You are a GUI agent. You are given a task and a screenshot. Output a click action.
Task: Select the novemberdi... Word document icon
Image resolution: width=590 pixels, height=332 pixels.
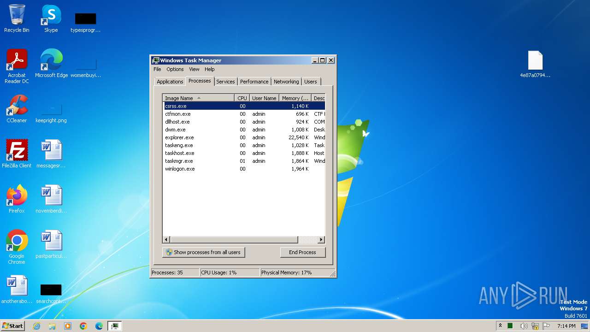pos(51,199)
